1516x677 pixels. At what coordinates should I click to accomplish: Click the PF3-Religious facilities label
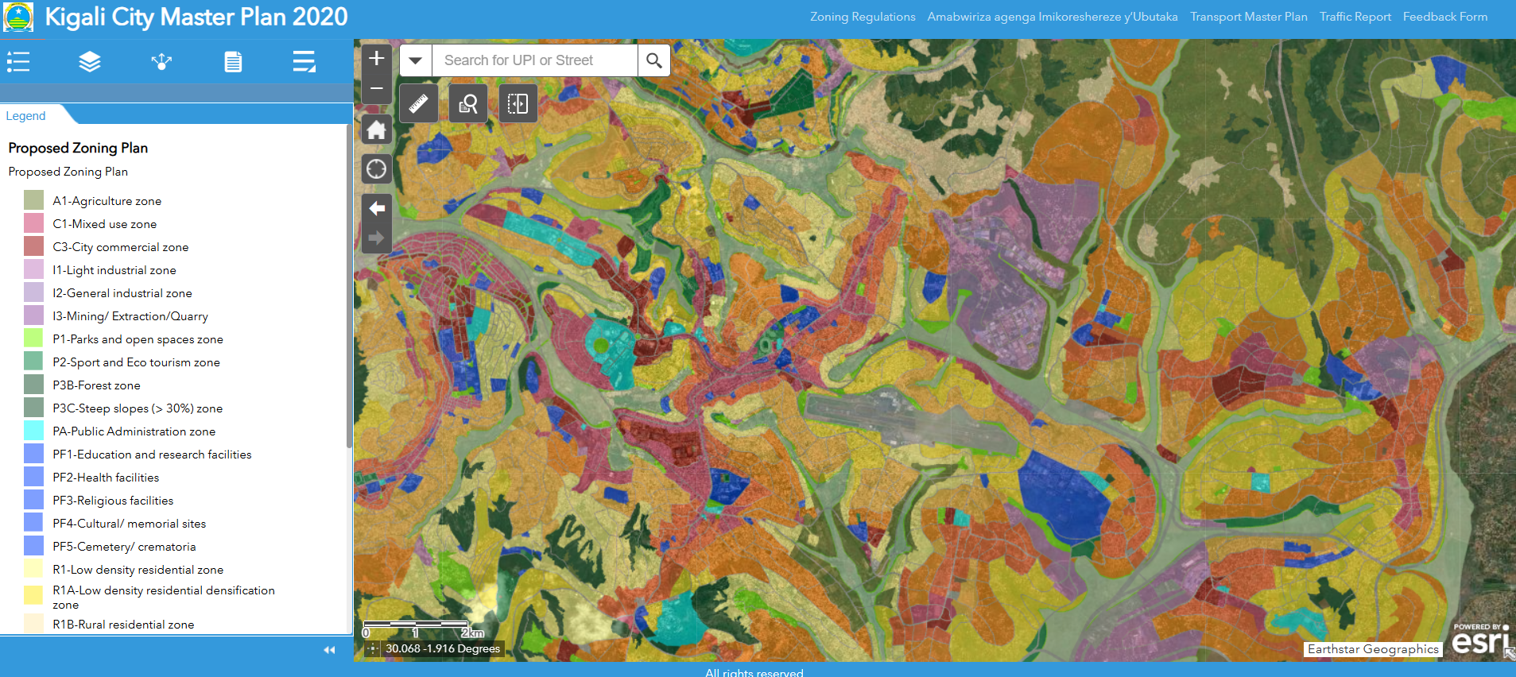click(113, 501)
